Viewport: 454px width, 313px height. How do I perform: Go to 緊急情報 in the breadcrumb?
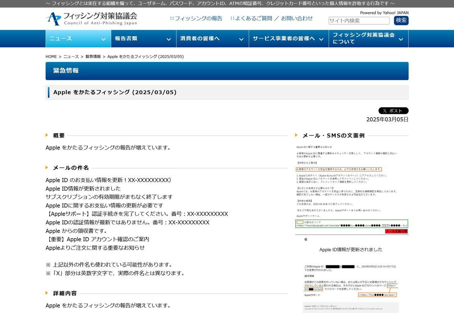(x=93, y=57)
